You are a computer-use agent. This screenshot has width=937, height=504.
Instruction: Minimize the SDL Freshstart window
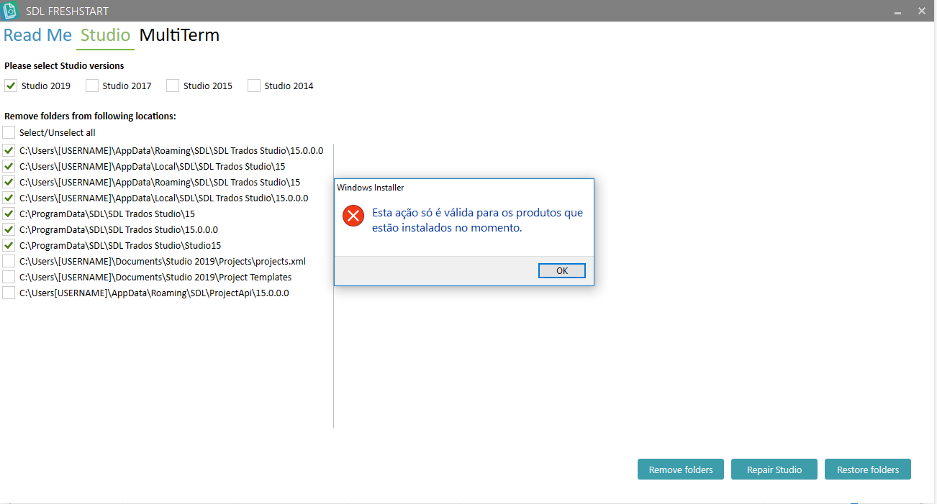coord(897,12)
